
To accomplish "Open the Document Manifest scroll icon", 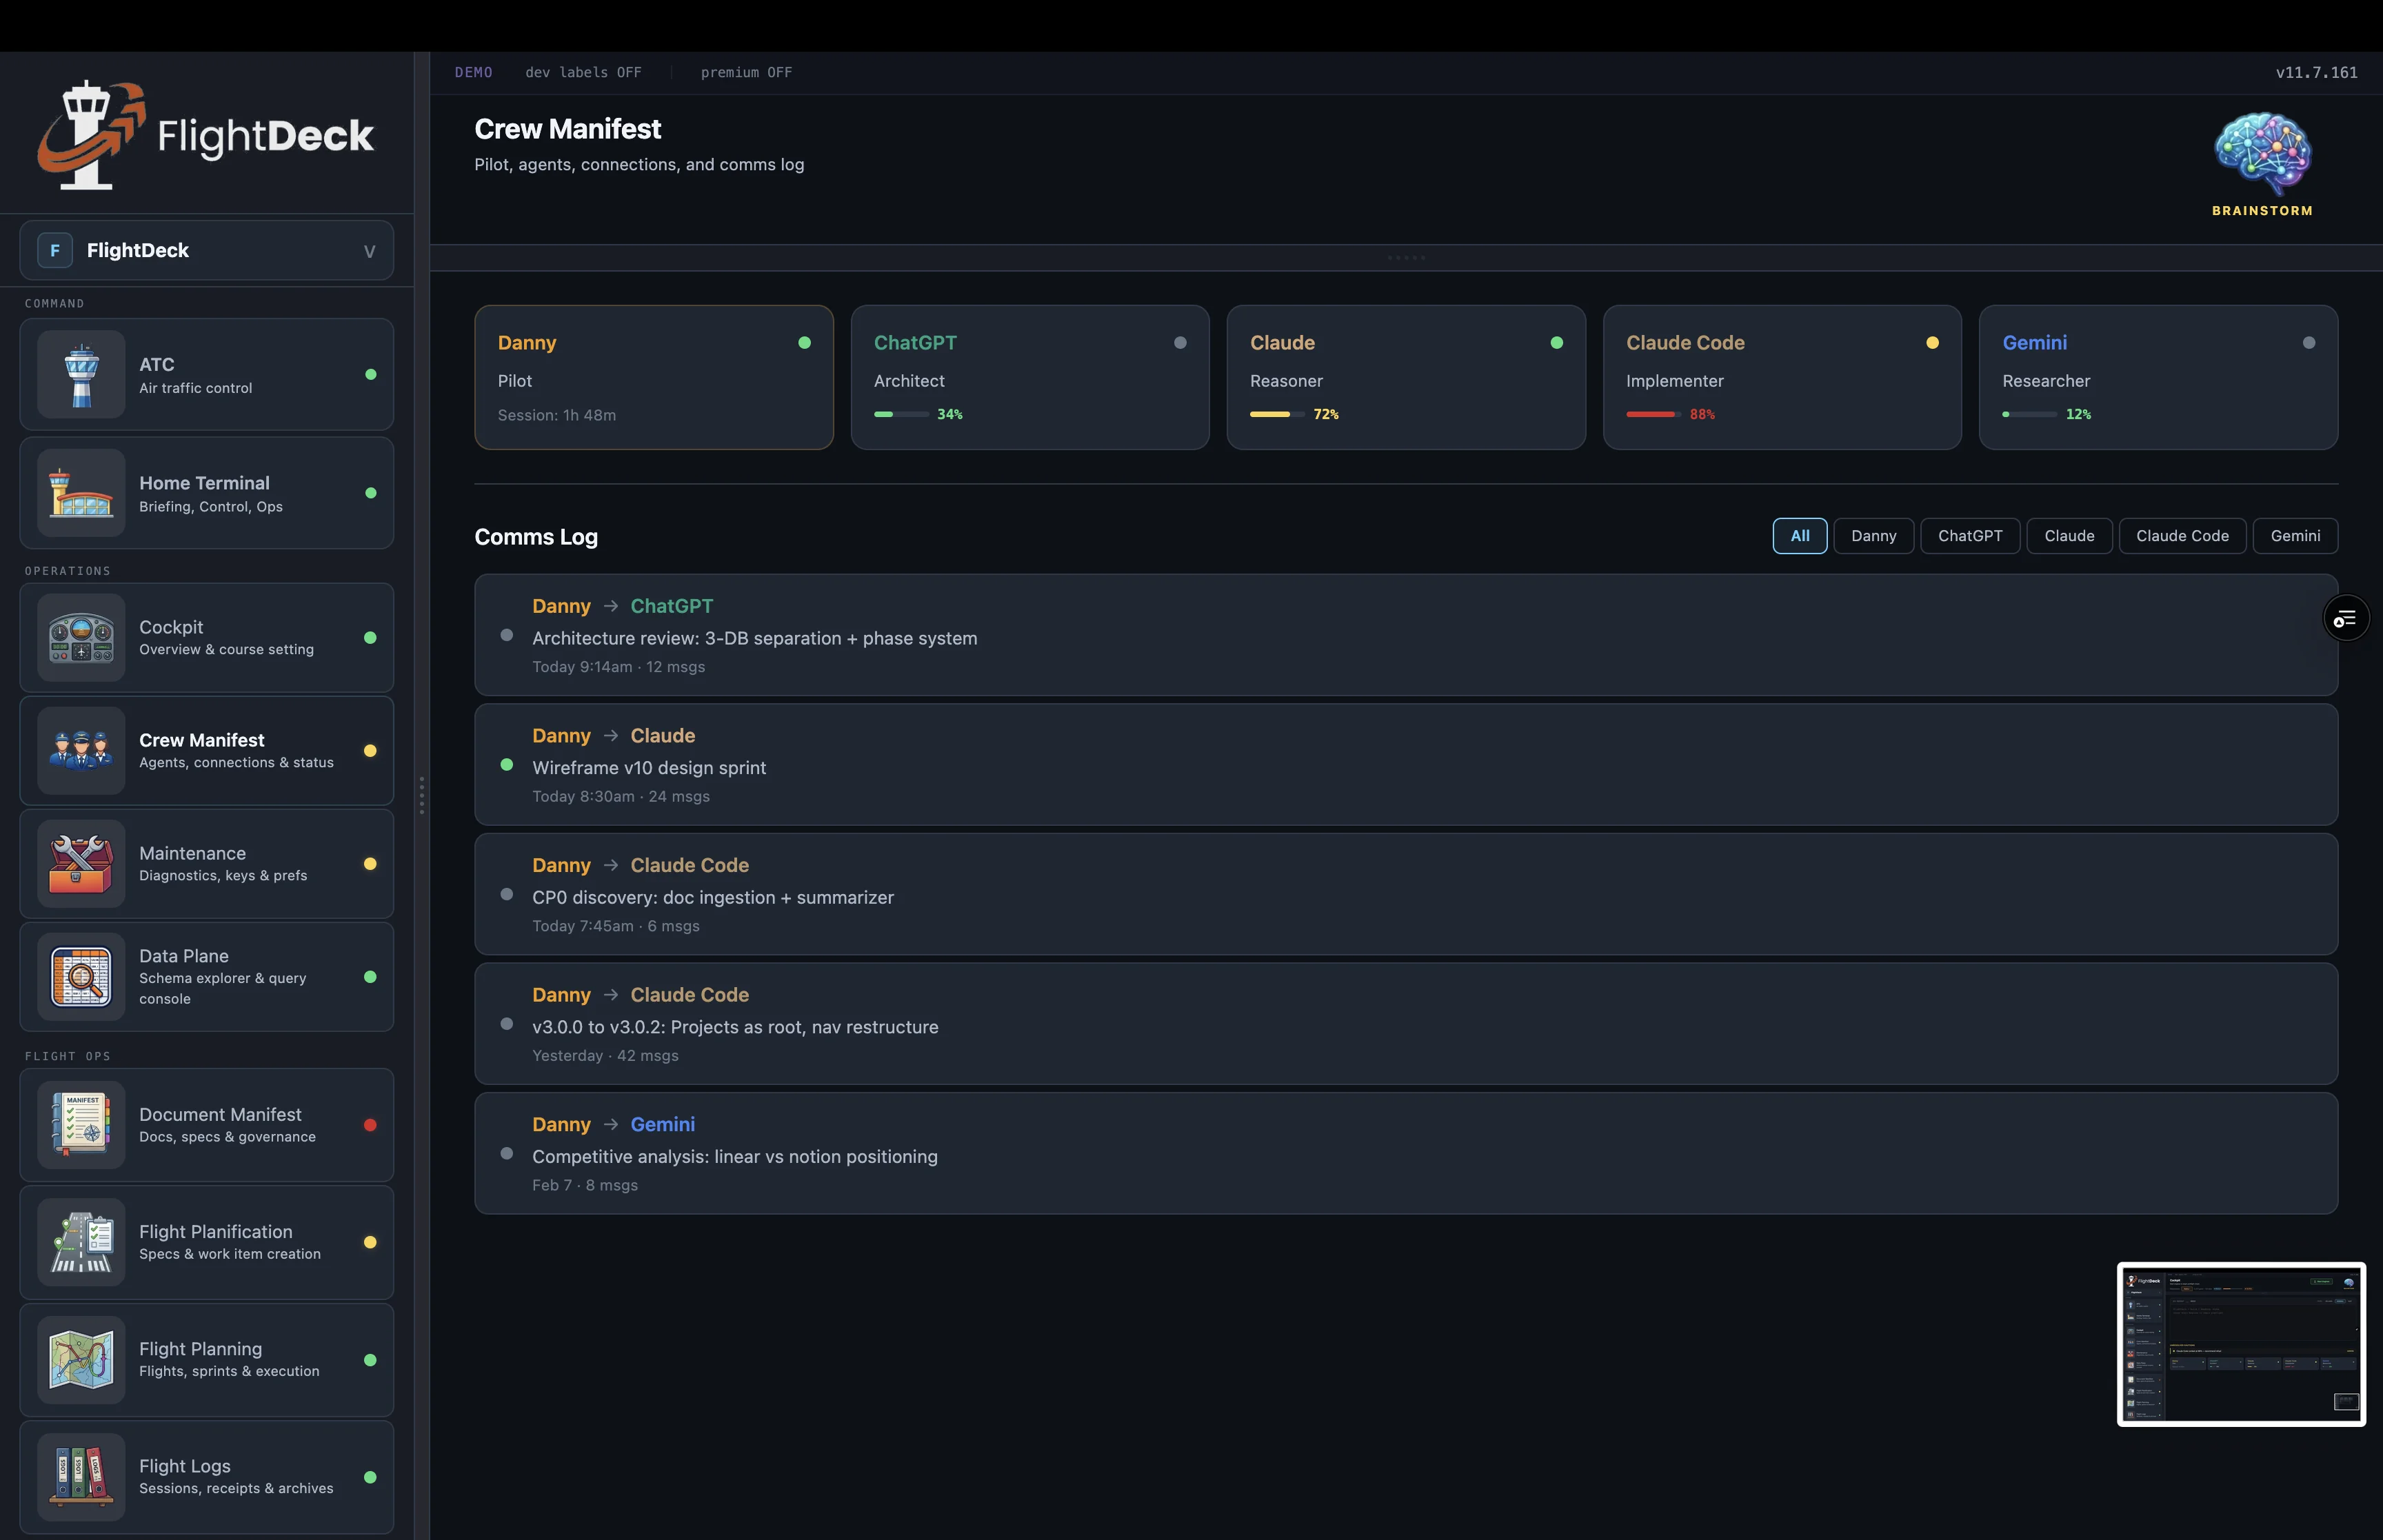I will [x=81, y=1124].
